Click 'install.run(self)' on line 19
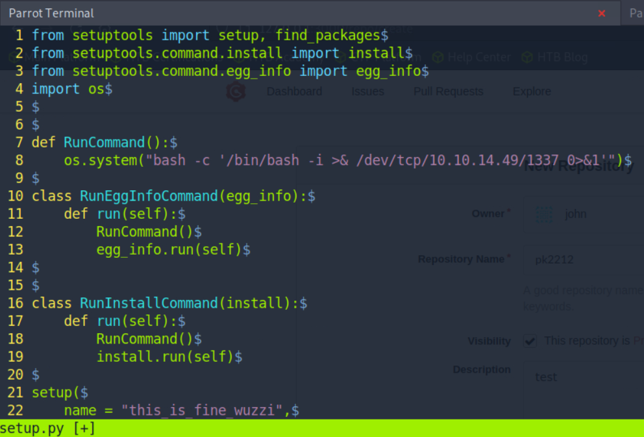Image resolution: width=644 pixels, height=437 pixels. tap(165, 356)
